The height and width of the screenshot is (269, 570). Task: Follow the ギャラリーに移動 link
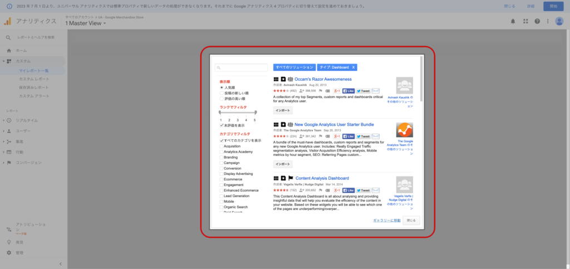click(386, 221)
